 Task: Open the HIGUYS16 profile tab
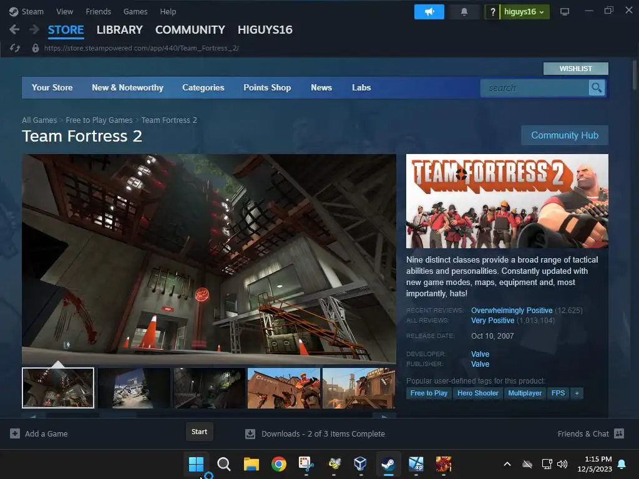point(265,30)
